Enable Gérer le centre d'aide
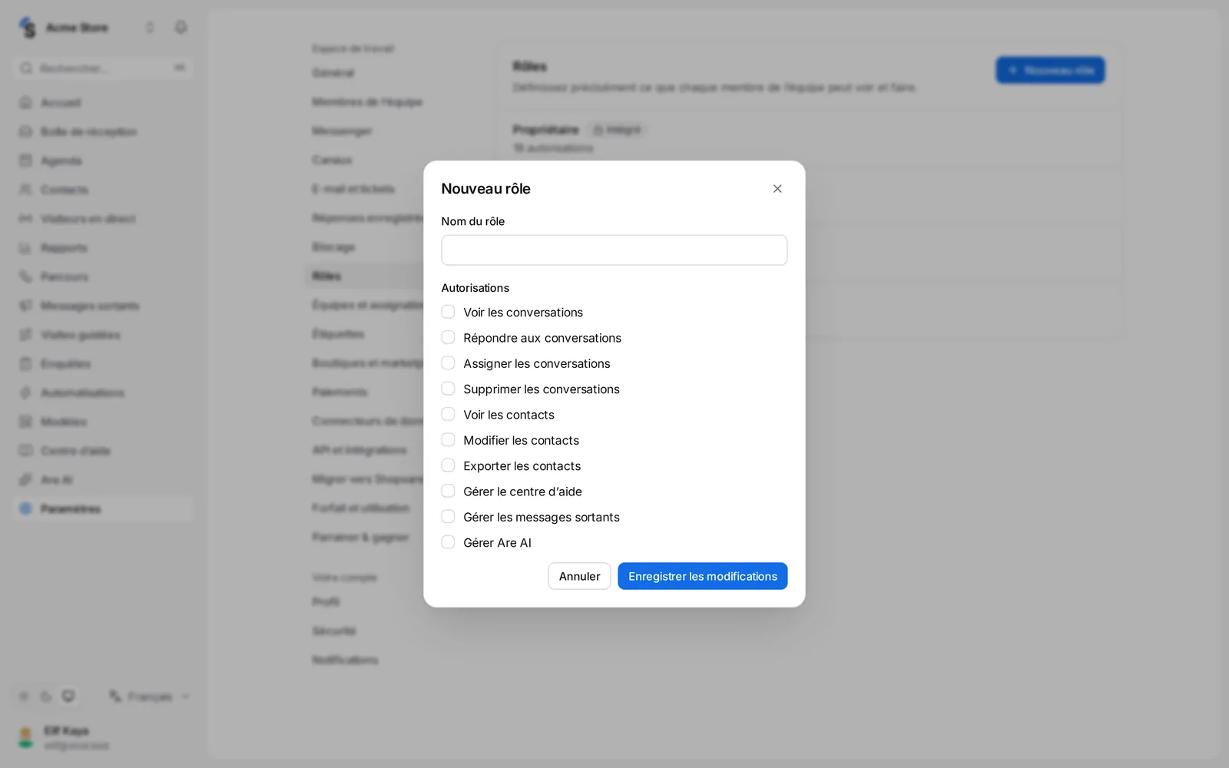The image size is (1229, 768). pyautogui.click(x=448, y=491)
